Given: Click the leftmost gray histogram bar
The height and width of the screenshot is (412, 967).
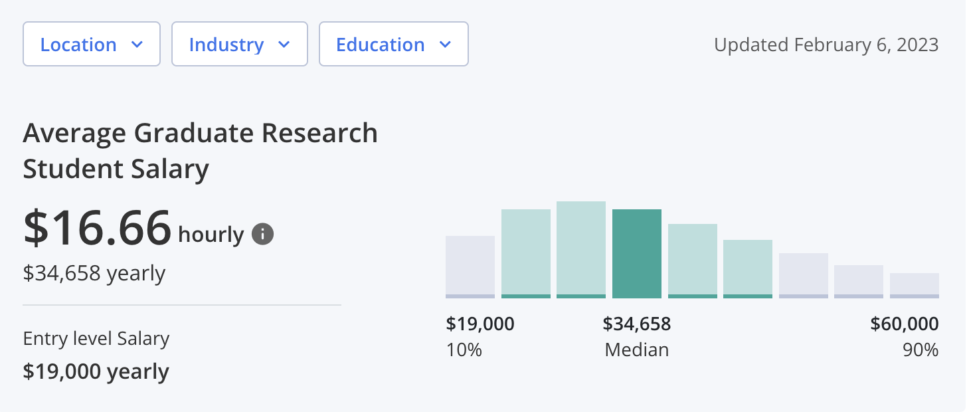Looking at the screenshot, I should pyautogui.click(x=470, y=267).
